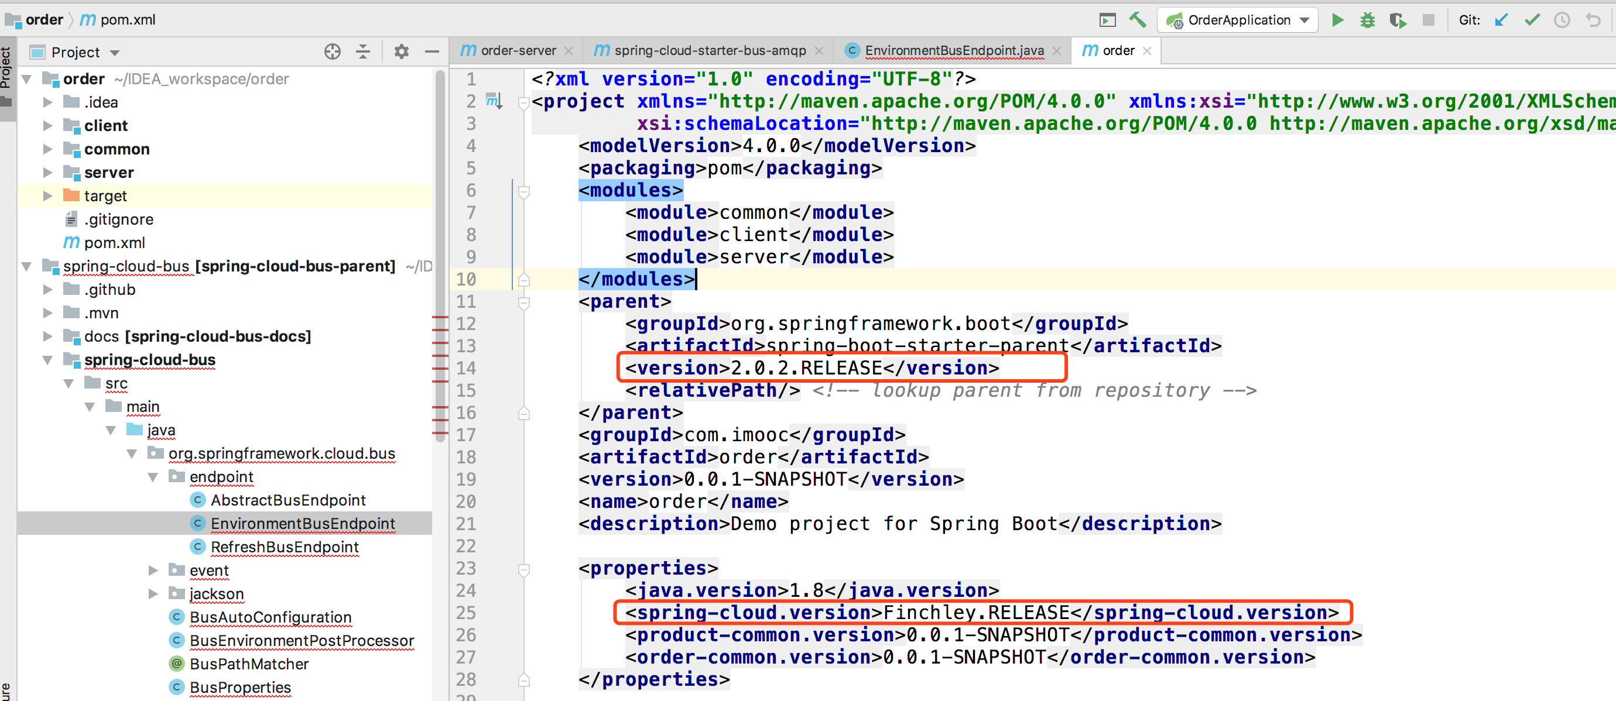Viewport: 1616px width, 701px height.
Task: Close the spring-cloud-starter-bus-amqp tab
Action: pos(819,51)
